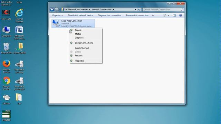Image resolution: width=221 pixels, height=124 pixels.
Task: Select the Debut Video Capture shortcut
Action: click(6, 3)
